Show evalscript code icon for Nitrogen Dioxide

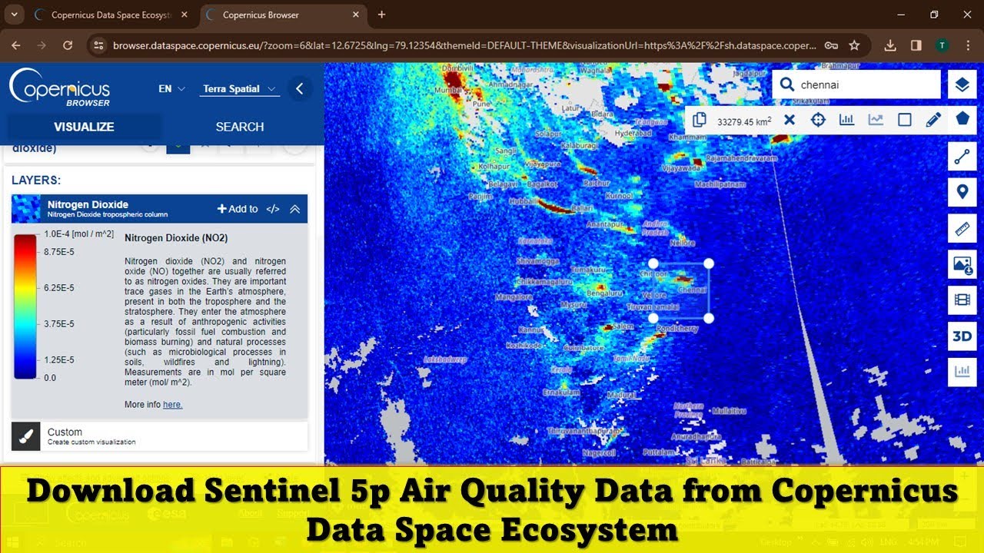(x=273, y=209)
